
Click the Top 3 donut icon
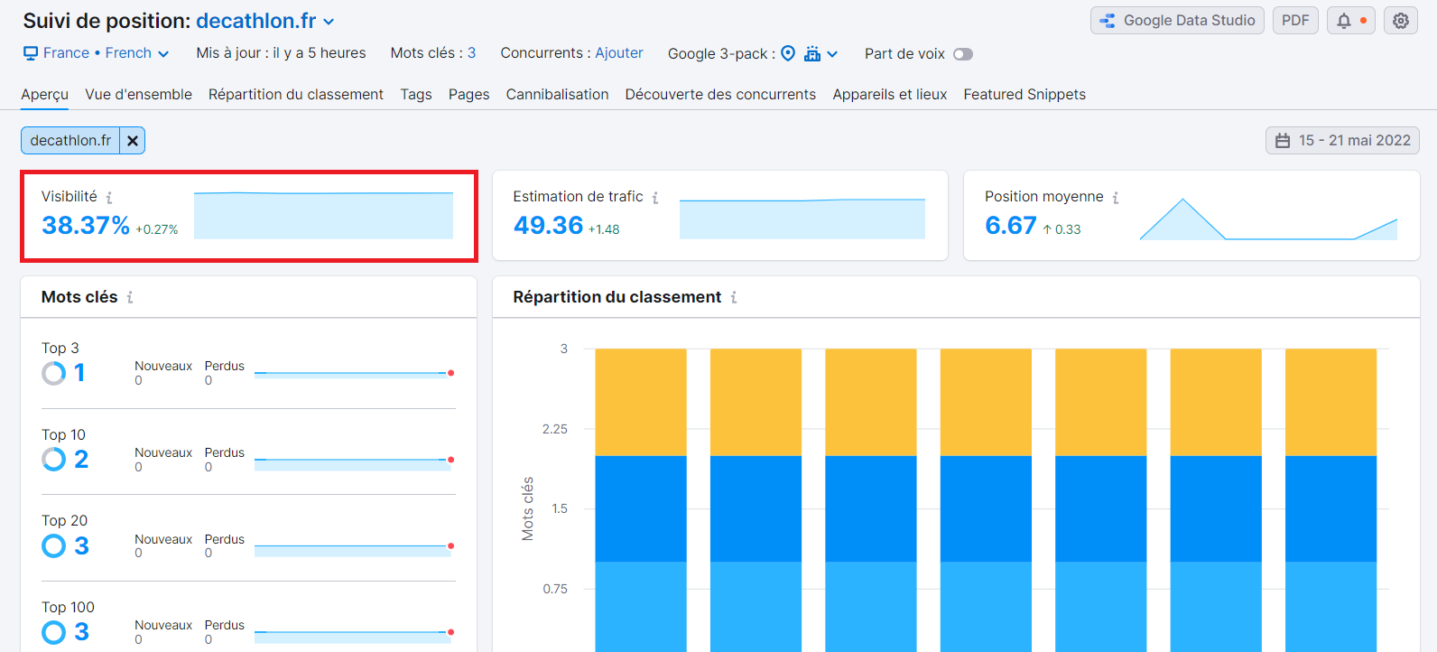pos(54,373)
